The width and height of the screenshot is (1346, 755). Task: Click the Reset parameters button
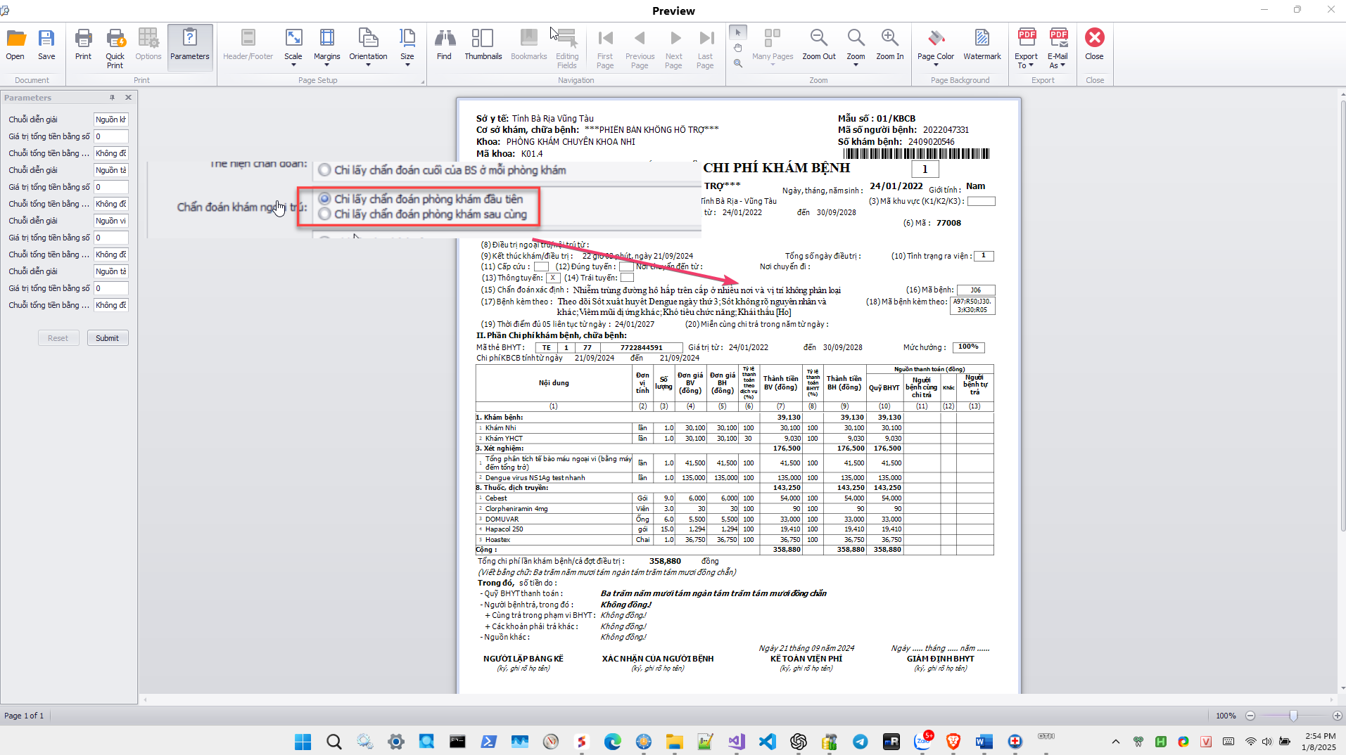(x=58, y=338)
